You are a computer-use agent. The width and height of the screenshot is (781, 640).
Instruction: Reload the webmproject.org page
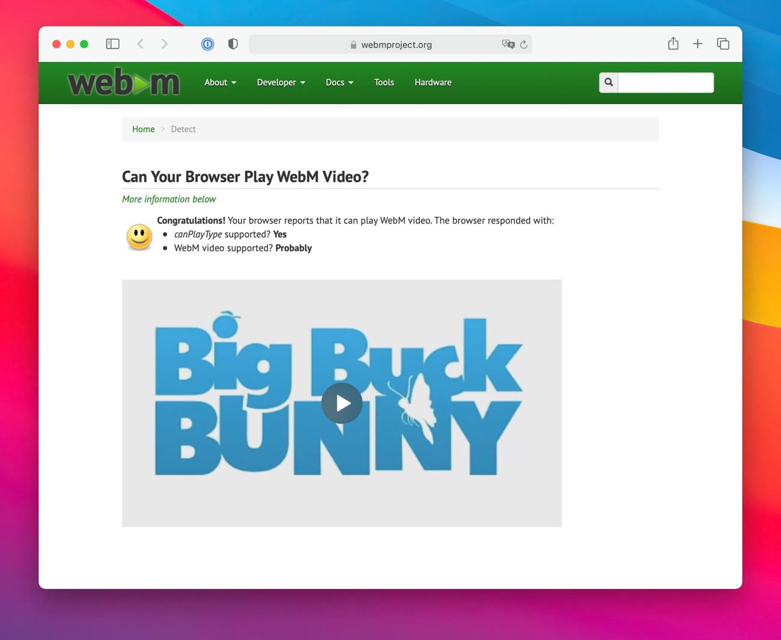click(524, 44)
